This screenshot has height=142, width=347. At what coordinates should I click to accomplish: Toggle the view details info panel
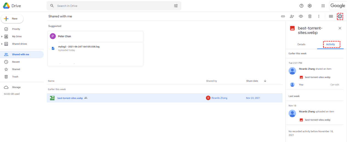pyautogui.click(x=340, y=16)
